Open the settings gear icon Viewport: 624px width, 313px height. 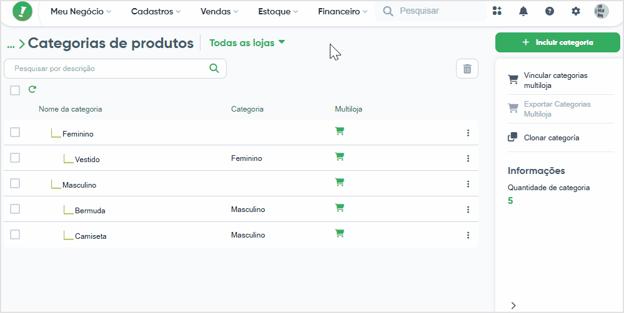click(576, 11)
